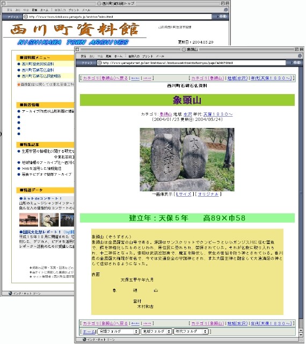Click the page icon beside the address URL

pos(100,63)
